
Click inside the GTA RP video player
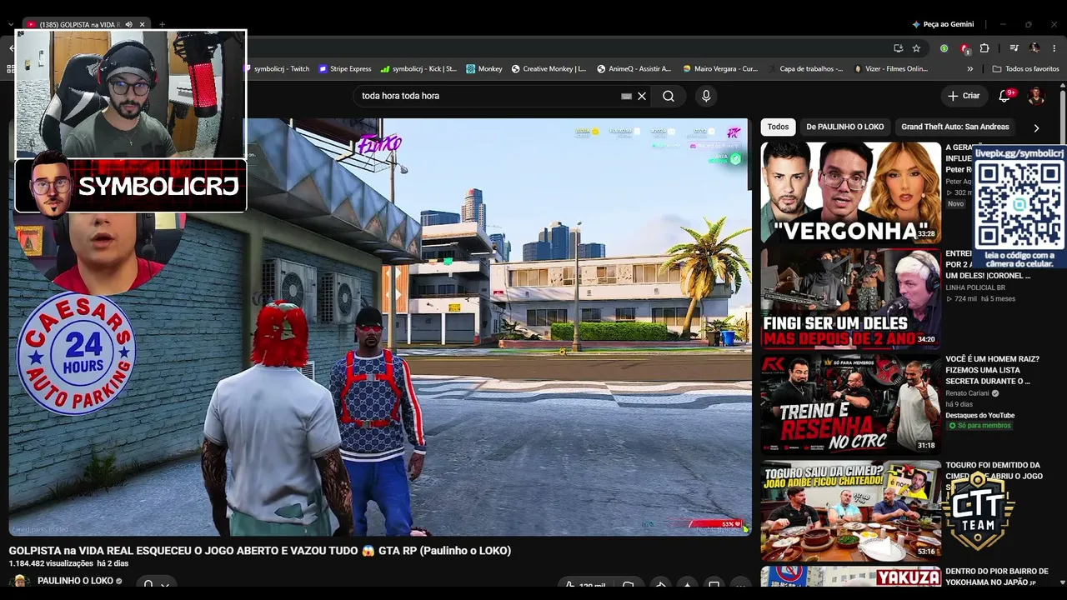380,327
